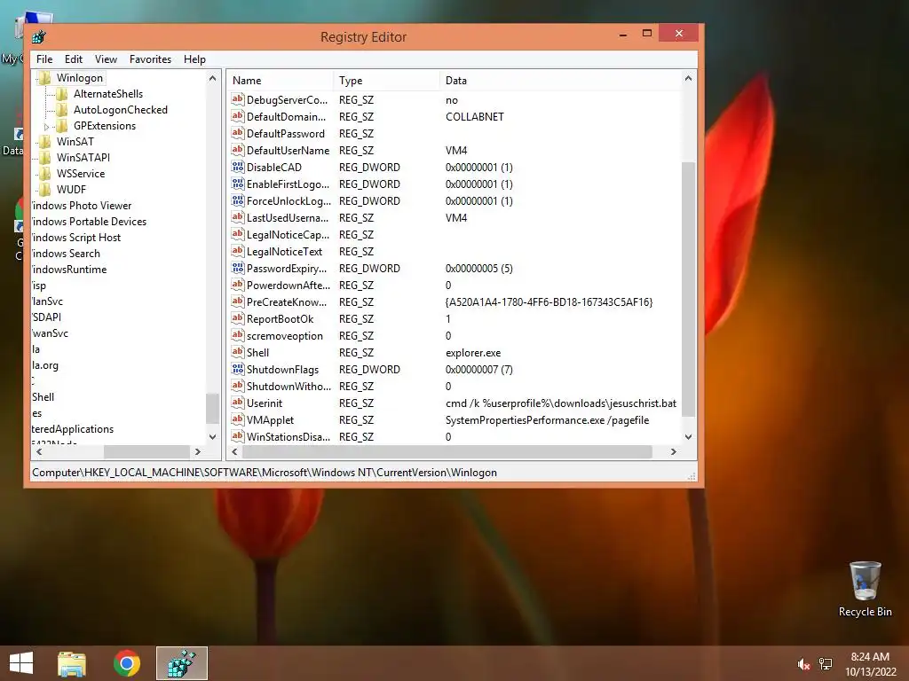Click the DefaultDomain... string value icon
Image resolution: width=909 pixels, height=681 pixels.
238,116
